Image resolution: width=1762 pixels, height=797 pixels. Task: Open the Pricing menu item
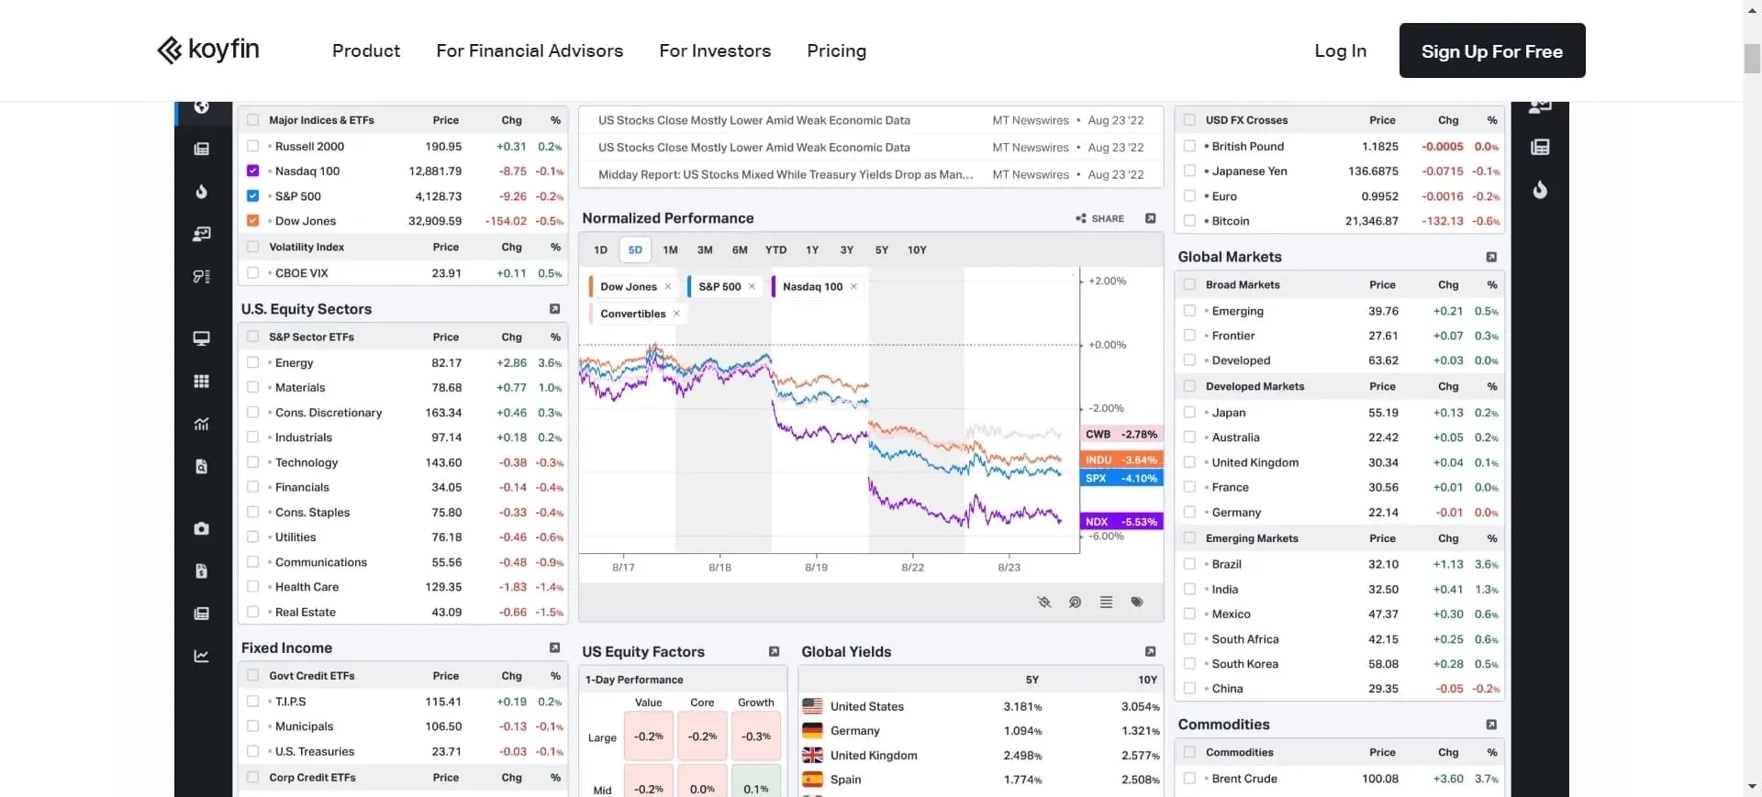click(836, 51)
